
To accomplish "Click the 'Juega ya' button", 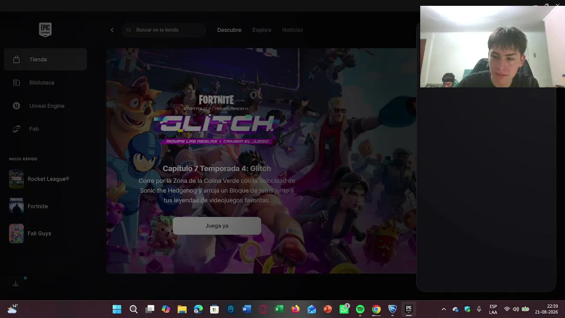I will coord(217,226).
